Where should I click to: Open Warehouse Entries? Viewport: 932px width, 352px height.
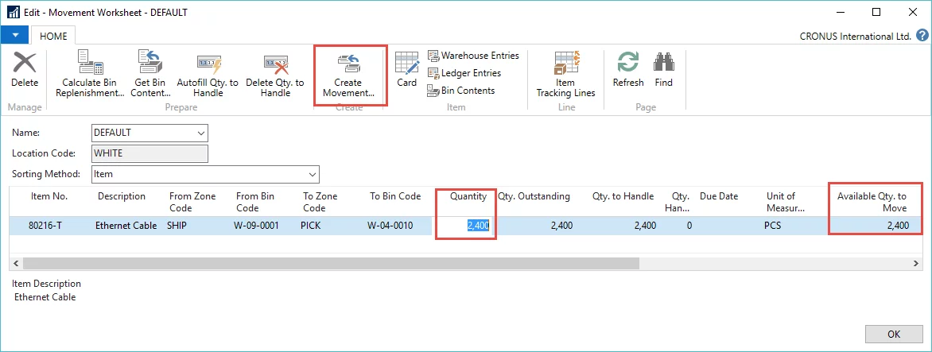tap(473, 56)
